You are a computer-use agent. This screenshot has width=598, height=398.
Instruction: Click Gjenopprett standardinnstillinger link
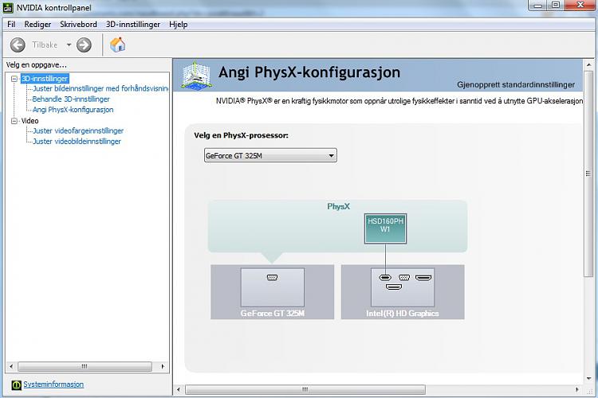coord(516,84)
